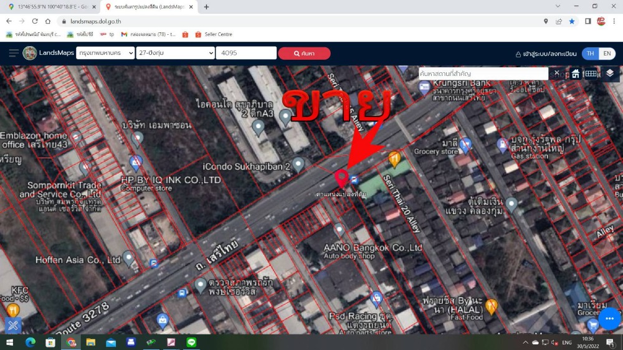Click the iCondo Sukhapiban 2 map marker
Screen dimensions: 623x350
298,164
